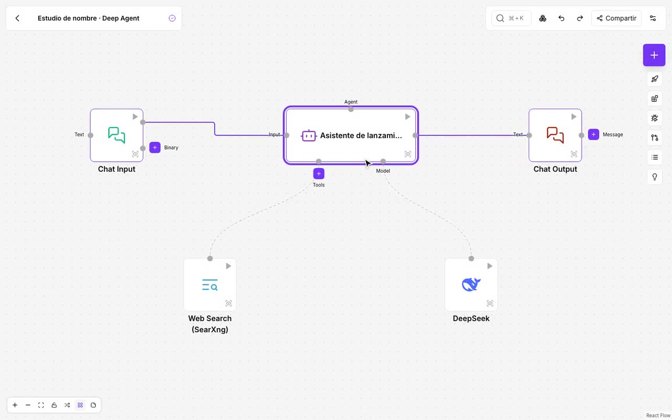The height and width of the screenshot is (420, 672).
Task: Click the flow title "Estudio de nombre · Deep Agent"
Action: (x=89, y=18)
